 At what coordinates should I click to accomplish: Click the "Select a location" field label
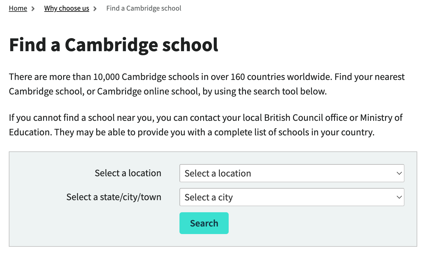(x=128, y=173)
